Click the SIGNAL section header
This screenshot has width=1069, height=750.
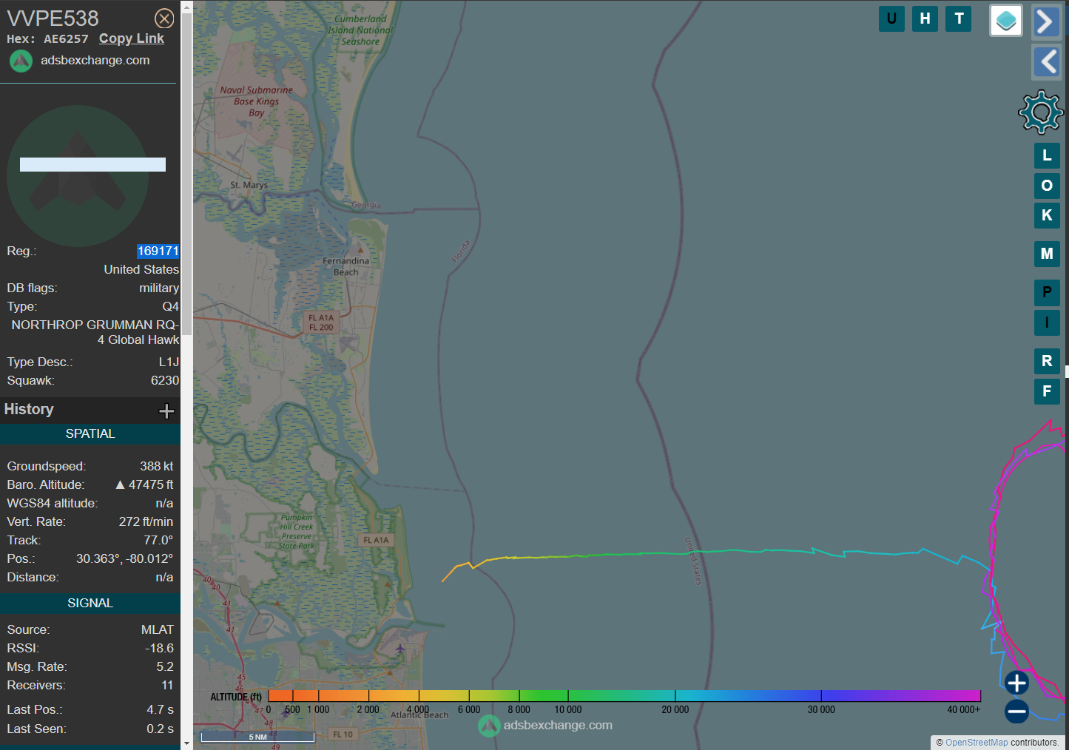click(90, 604)
